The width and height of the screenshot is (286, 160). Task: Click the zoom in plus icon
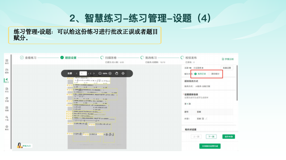pos(110,73)
